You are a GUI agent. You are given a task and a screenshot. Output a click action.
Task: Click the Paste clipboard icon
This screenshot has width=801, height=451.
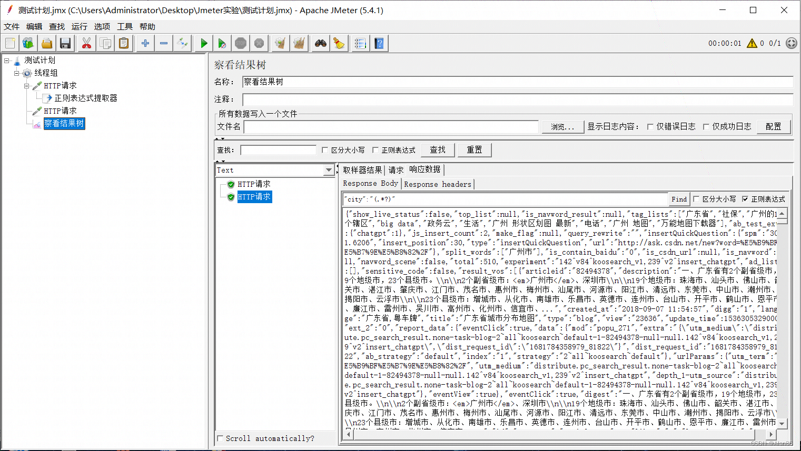[x=124, y=43]
